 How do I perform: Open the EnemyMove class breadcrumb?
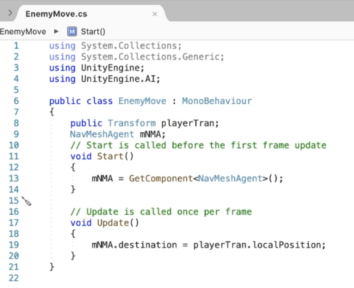pos(23,32)
